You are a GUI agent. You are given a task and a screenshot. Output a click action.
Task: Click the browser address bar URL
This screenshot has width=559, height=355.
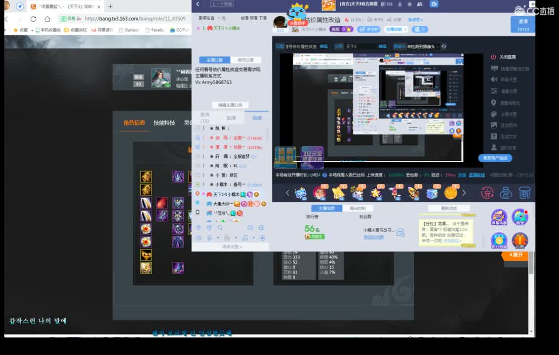tap(135, 19)
